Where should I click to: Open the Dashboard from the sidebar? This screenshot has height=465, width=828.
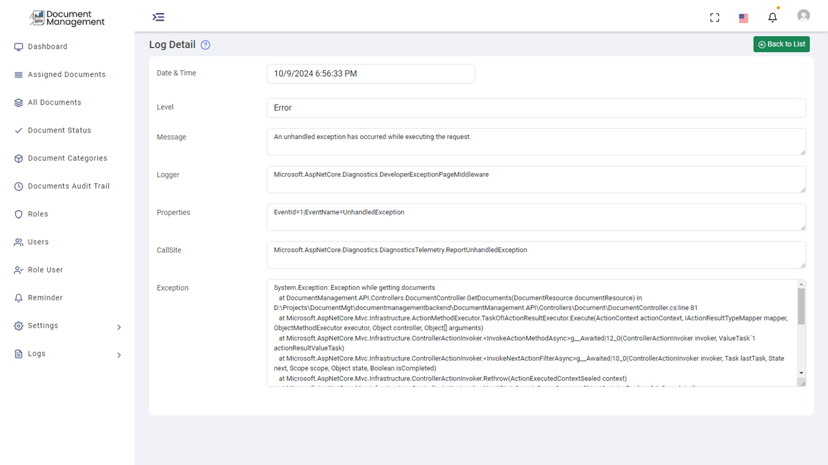click(x=46, y=46)
